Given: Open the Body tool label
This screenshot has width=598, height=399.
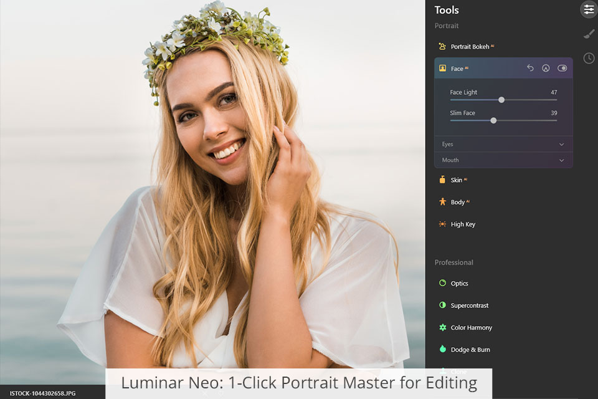Looking at the screenshot, I should tap(458, 202).
